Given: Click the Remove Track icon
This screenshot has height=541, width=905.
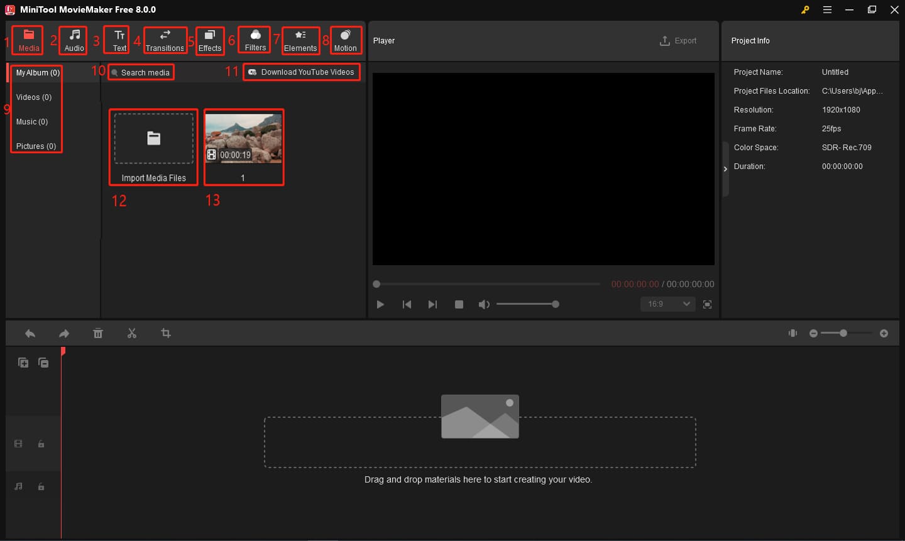Looking at the screenshot, I should tap(43, 363).
